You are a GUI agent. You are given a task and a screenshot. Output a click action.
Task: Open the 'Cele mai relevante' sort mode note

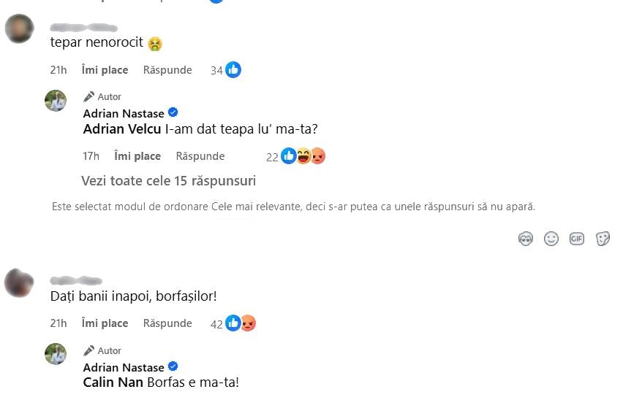click(293, 207)
